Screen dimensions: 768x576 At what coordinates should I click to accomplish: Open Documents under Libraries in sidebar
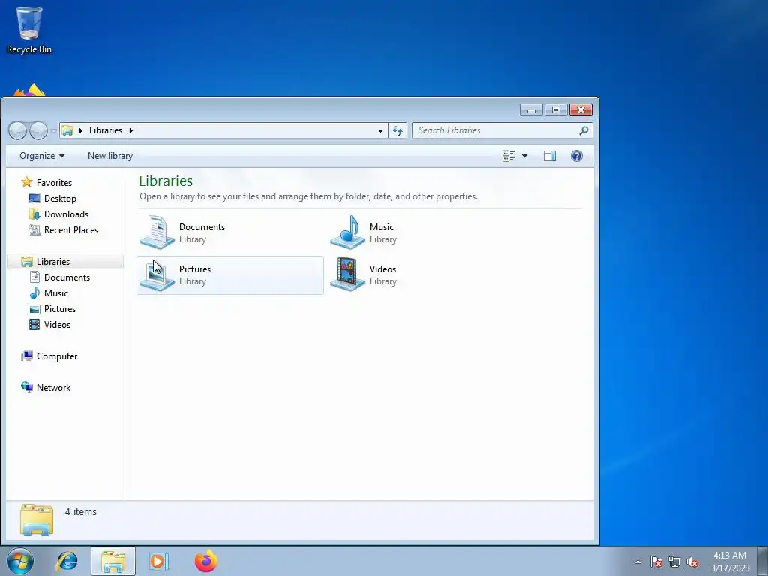(x=67, y=277)
